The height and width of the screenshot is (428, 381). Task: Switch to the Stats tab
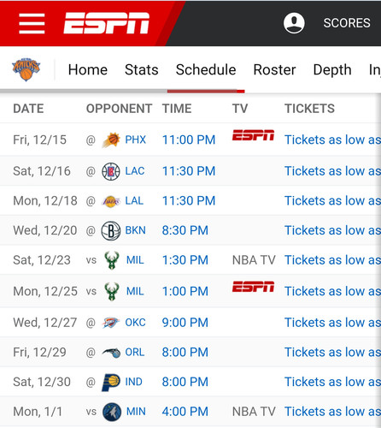click(x=142, y=70)
